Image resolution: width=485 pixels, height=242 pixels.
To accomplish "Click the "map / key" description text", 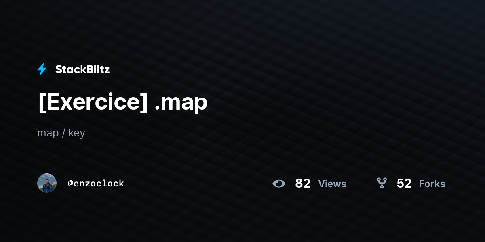I will point(61,133).
